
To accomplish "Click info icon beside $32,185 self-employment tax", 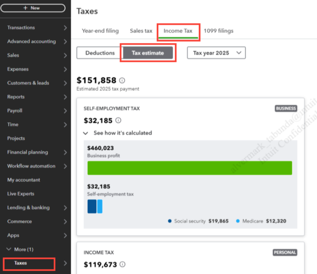I will [x=118, y=120].
